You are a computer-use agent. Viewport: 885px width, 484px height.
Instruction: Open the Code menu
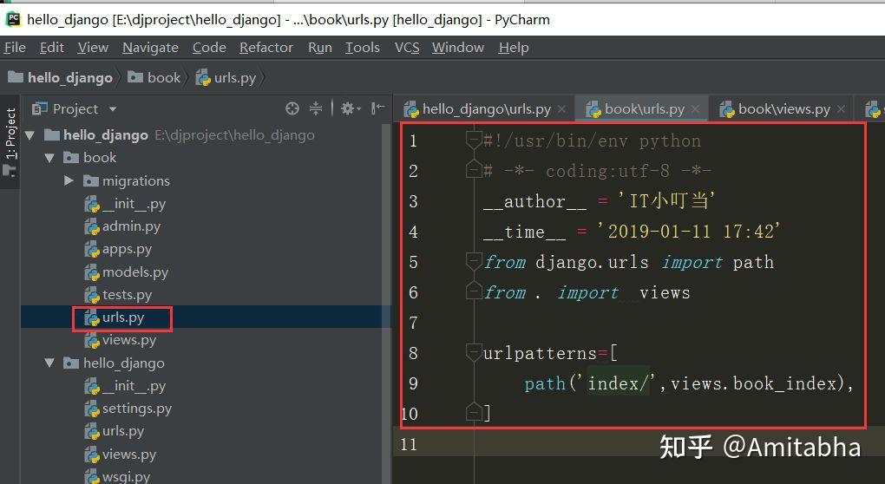click(209, 48)
